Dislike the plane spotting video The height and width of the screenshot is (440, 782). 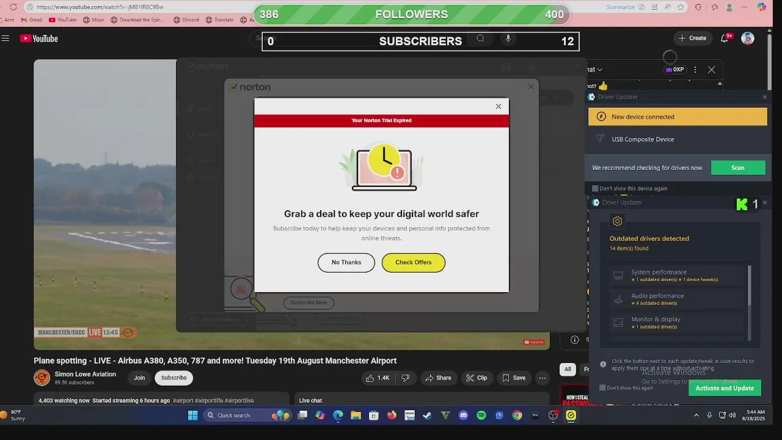405,378
